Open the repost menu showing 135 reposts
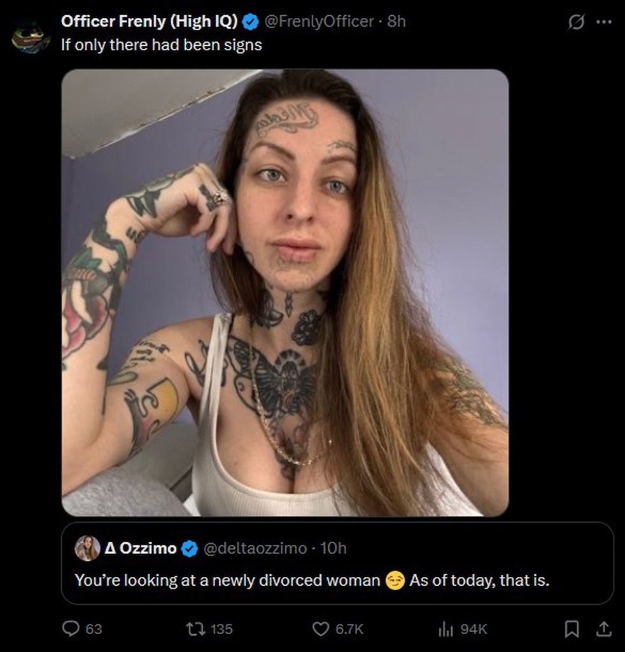This screenshot has width=625, height=652. 193,629
